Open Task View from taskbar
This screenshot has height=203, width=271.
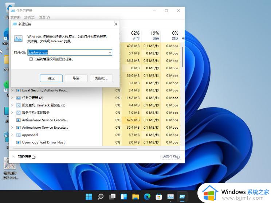tap(112, 196)
